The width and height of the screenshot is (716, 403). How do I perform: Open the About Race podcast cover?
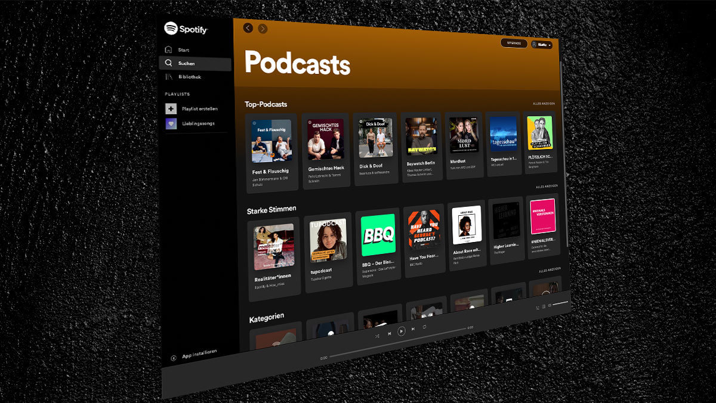point(467,225)
